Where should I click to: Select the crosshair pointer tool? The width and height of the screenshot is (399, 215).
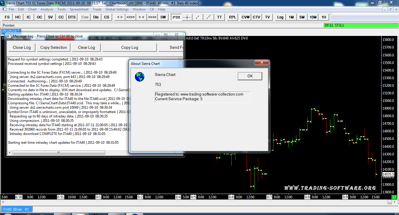click(187, 17)
